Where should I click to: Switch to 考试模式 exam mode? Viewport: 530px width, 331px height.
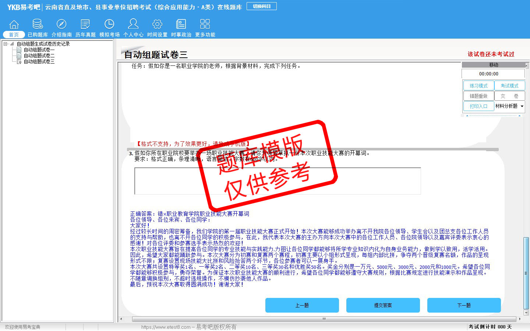(x=509, y=86)
